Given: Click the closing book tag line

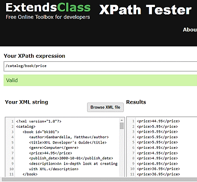Looking at the screenshot, I should (x=30, y=174).
